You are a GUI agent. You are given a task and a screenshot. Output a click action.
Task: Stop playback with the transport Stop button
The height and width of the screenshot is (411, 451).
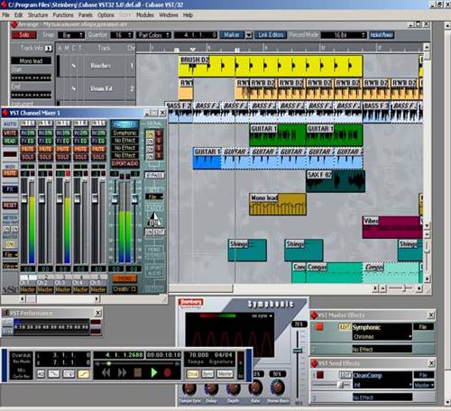tap(138, 372)
